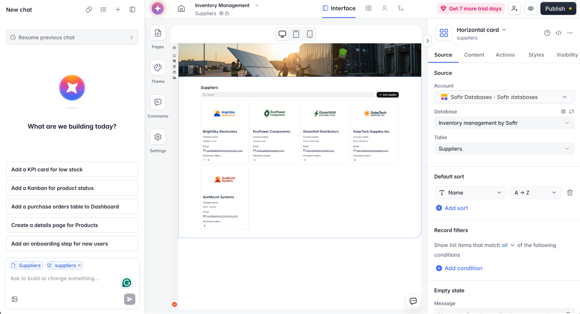Open the Pages panel icon
Viewport: 580px width, 314px height.
tap(158, 33)
